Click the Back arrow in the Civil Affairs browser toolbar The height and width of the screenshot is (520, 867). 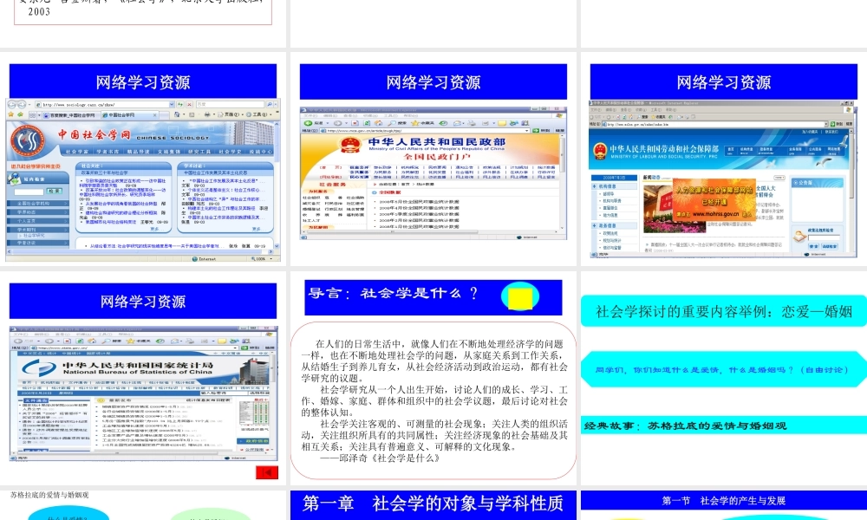pos(308,124)
